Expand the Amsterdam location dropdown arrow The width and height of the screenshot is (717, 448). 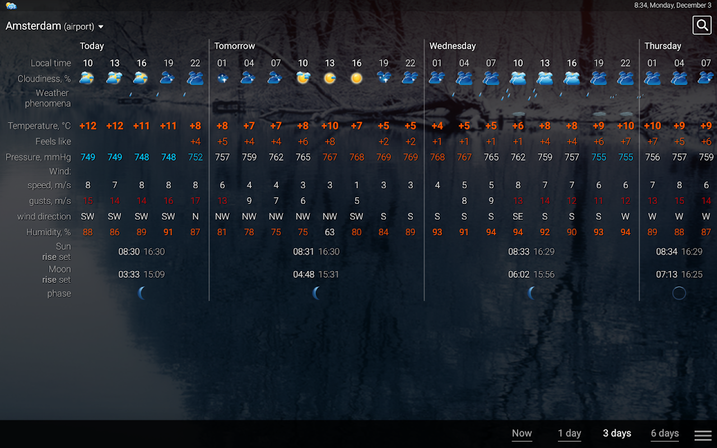tap(101, 27)
